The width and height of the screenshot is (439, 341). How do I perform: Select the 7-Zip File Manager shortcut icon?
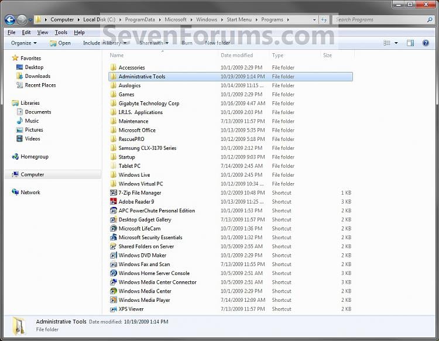click(114, 193)
